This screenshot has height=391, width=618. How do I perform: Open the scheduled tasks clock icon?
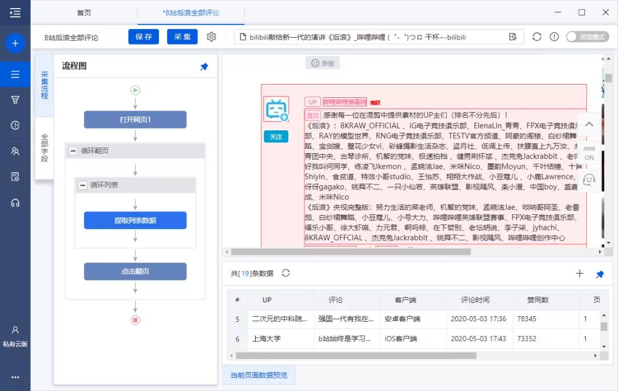[15, 125]
